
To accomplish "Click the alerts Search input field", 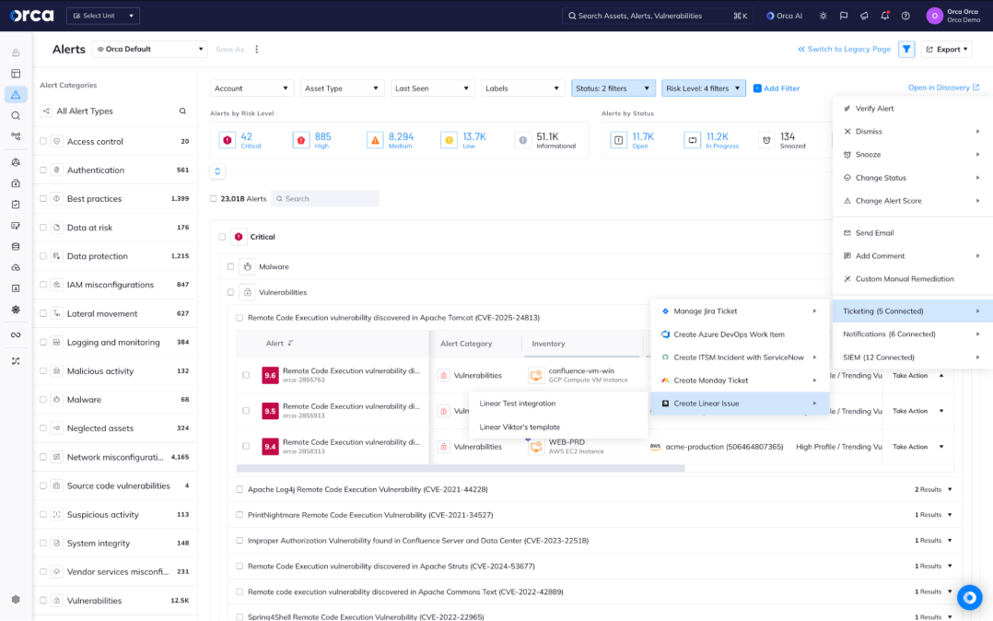I will pyautogui.click(x=325, y=198).
